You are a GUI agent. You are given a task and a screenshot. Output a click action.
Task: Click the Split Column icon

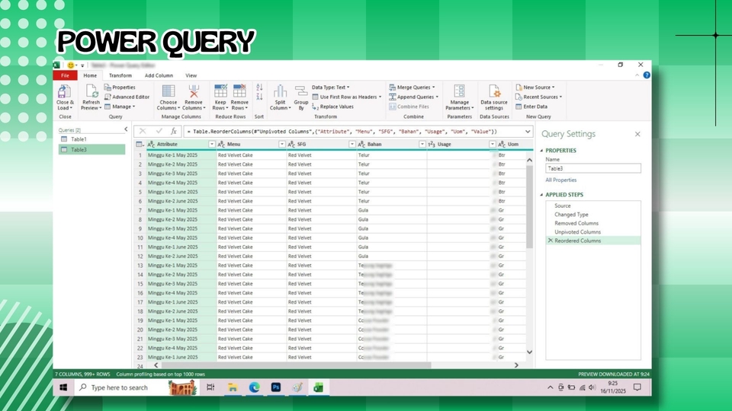pyautogui.click(x=280, y=92)
